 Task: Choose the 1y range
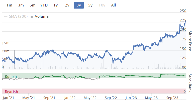[56, 5]
